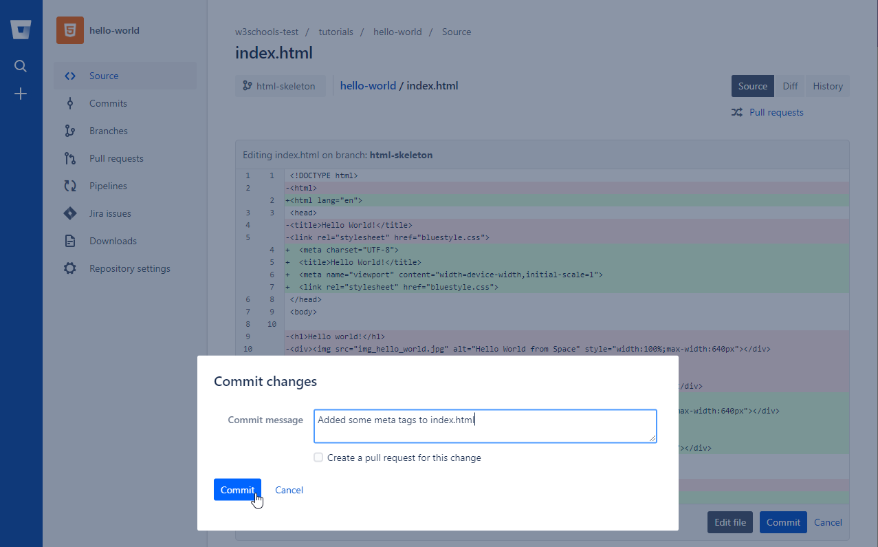Open search with the magnifier icon
The width and height of the screenshot is (878, 547).
point(21,66)
